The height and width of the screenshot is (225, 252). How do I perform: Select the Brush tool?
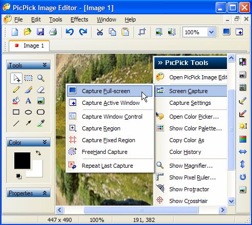point(29,89)
